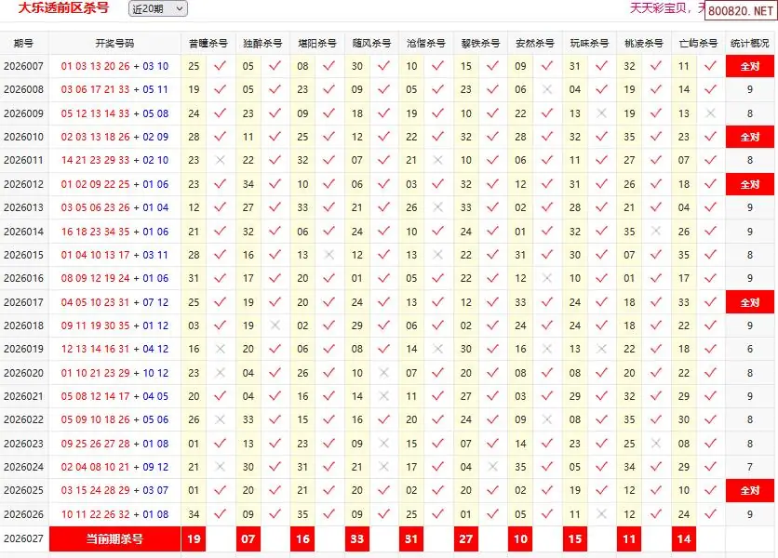
Task: Click the 开奖号码 column header
Action: (x=114, y=44)
